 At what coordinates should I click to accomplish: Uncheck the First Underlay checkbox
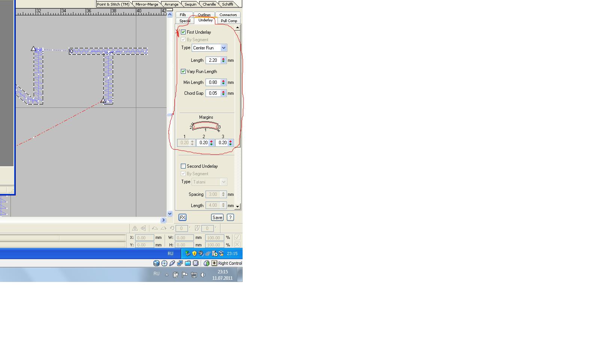click(x=183, y=32)
